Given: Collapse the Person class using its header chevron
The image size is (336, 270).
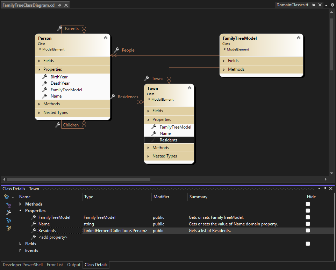Looking at the screenshot, I should point(105,37).
